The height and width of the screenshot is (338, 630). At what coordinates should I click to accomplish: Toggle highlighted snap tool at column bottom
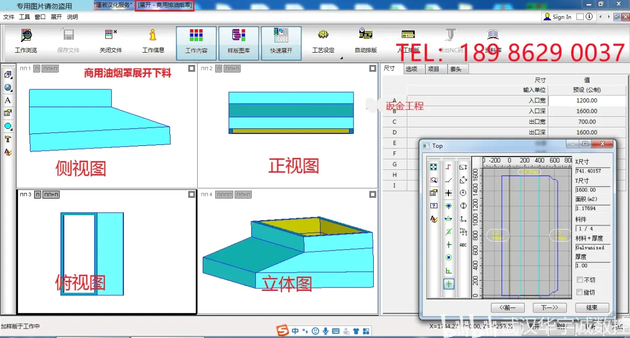tap(448, 284)
